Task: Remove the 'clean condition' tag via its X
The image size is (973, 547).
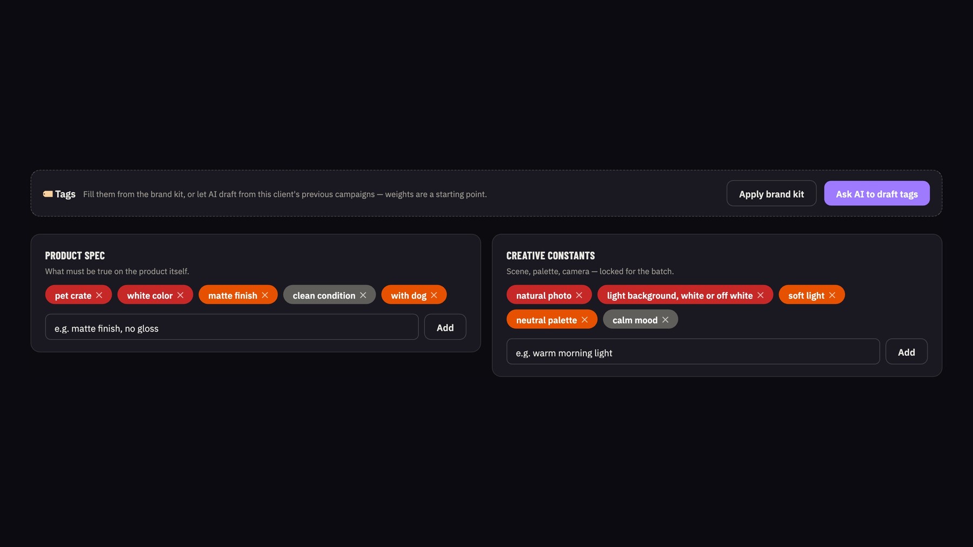Action: click(x=363, y=295)
